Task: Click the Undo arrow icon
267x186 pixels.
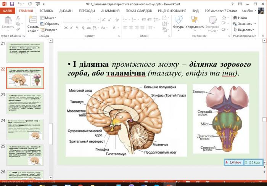Action: [19, 4]
